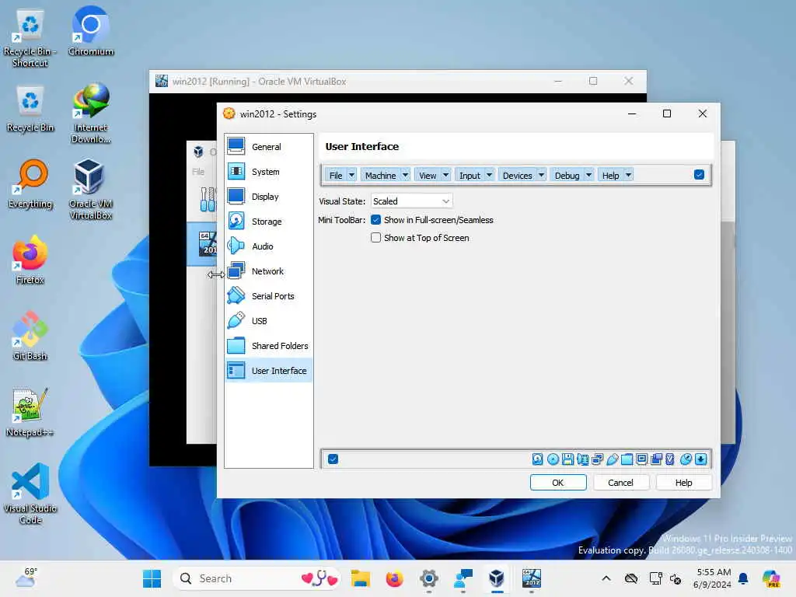The image size is (796, 597).
Task: Toggle network indicator in status bar editor
Action: click(598, 459)
